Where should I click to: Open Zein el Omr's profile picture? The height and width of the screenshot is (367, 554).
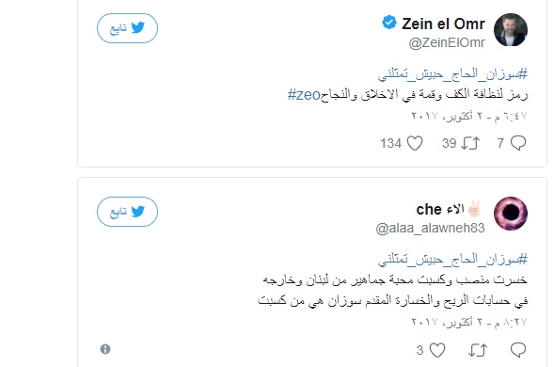tap(511, 30)
